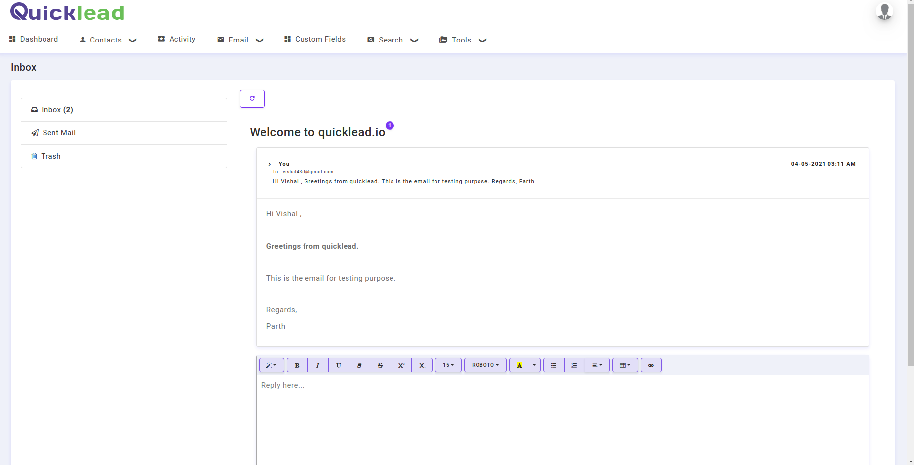914x465 pixels.
Task: Click the Trash bin icon
Action: coord(34,156)
